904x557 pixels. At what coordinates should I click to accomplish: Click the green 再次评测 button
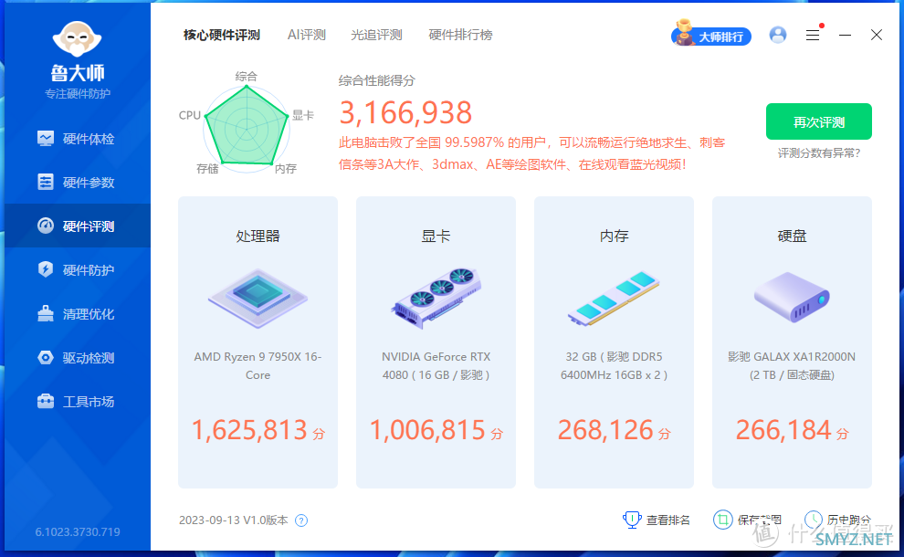click(819, 121)
